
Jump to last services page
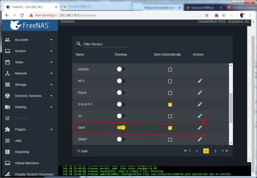(227, 151)
